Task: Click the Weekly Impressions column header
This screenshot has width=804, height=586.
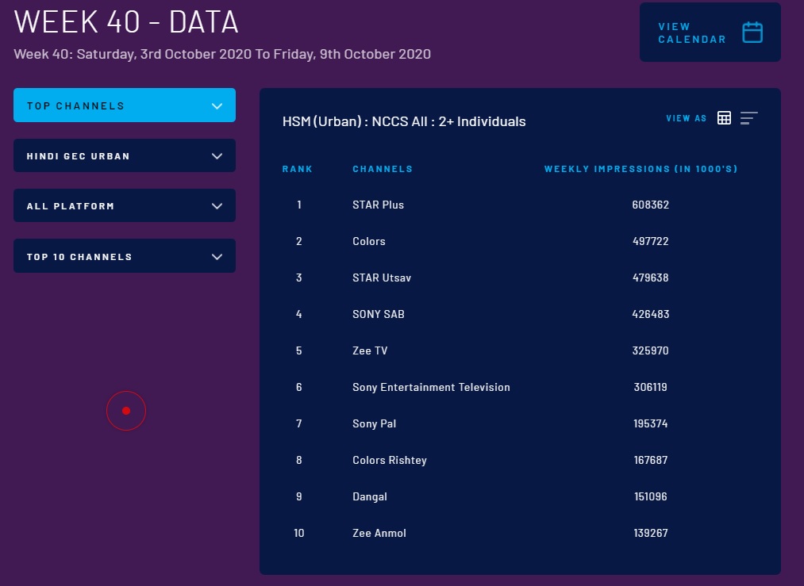Action: 641,169
